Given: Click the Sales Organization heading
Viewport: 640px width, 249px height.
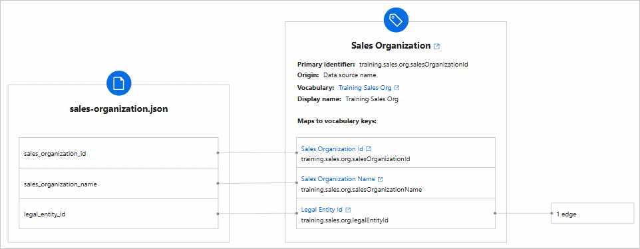Looking at the screenshot, I should click(391, 46).
